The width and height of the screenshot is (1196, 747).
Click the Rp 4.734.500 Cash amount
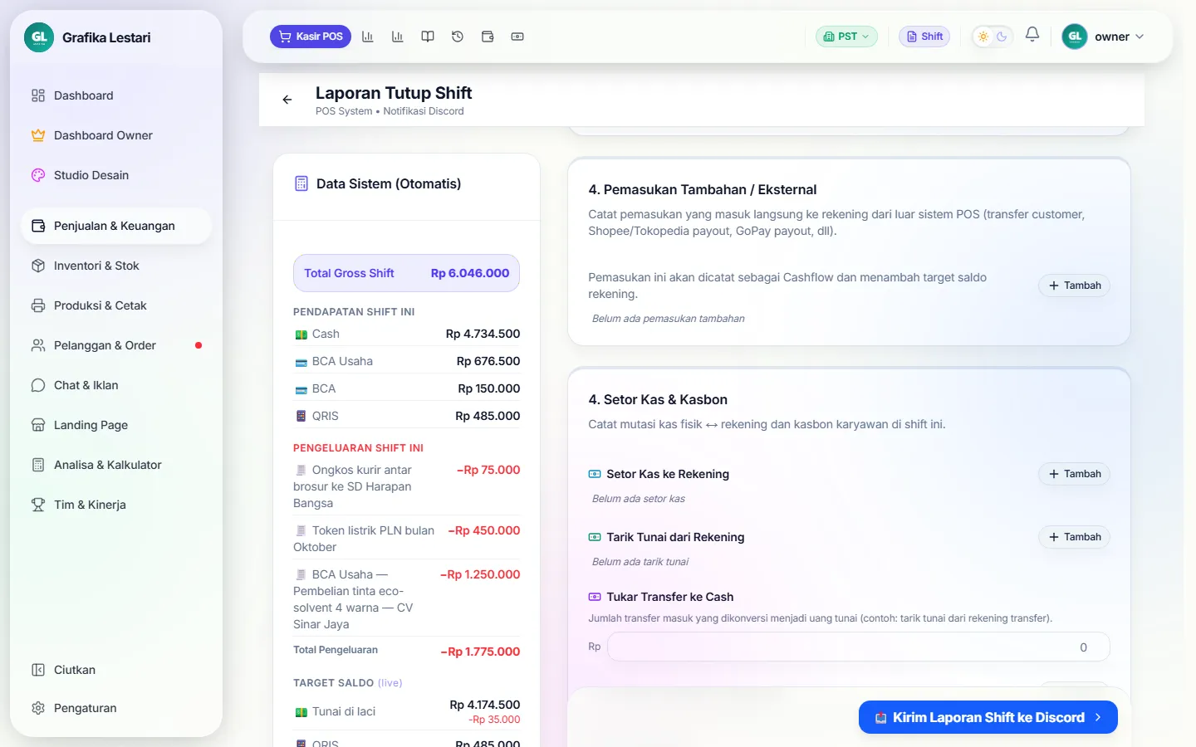click(483, 334)
